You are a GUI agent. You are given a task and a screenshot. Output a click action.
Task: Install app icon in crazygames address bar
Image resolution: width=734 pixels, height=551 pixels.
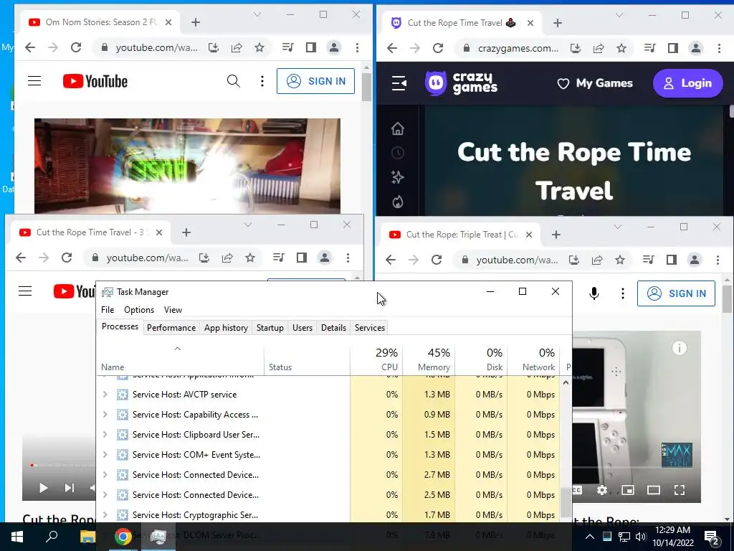[x=576, y=48]
